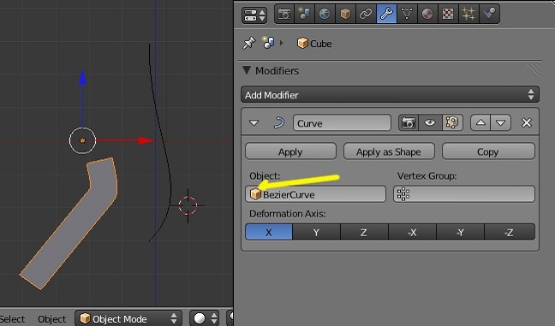The width and height of the screenshot is (555, 326).
Task: Open the Select menu in viewport header
Action: coord(13,319)
